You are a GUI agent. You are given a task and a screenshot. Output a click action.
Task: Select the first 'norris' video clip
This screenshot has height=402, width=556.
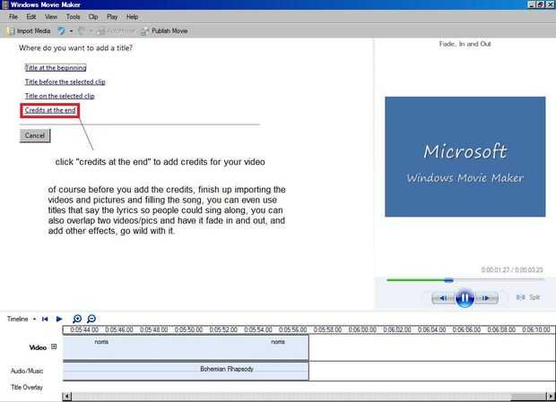(101, 342)
